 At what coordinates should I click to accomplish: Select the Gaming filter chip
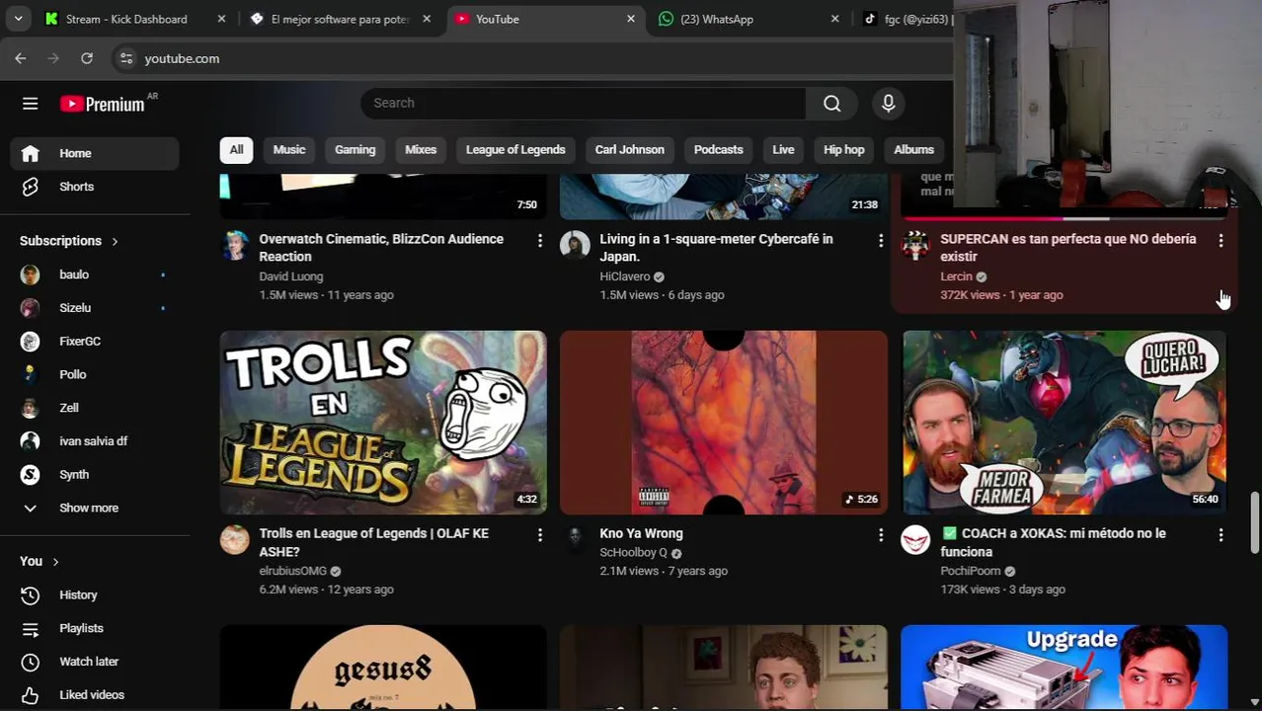coord(355,150)
